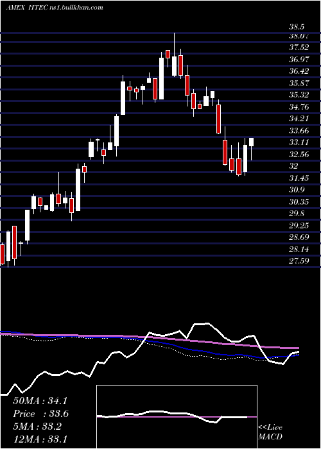Screen dimensions: 321x449
Task: Click inside the MACD inset chart box
Action: (x=177, y=417)
